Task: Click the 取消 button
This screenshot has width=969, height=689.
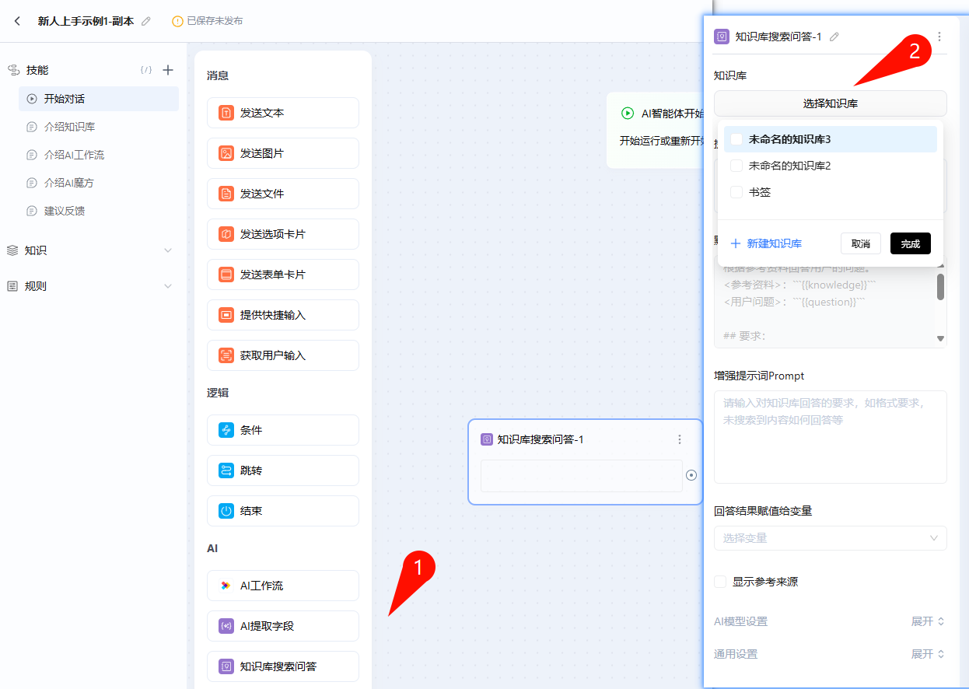Action: pyautogui.click(x=861, y=243)
